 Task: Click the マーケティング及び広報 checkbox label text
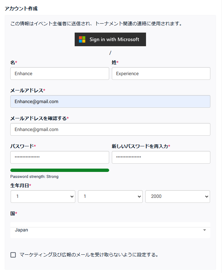(89, 255)
